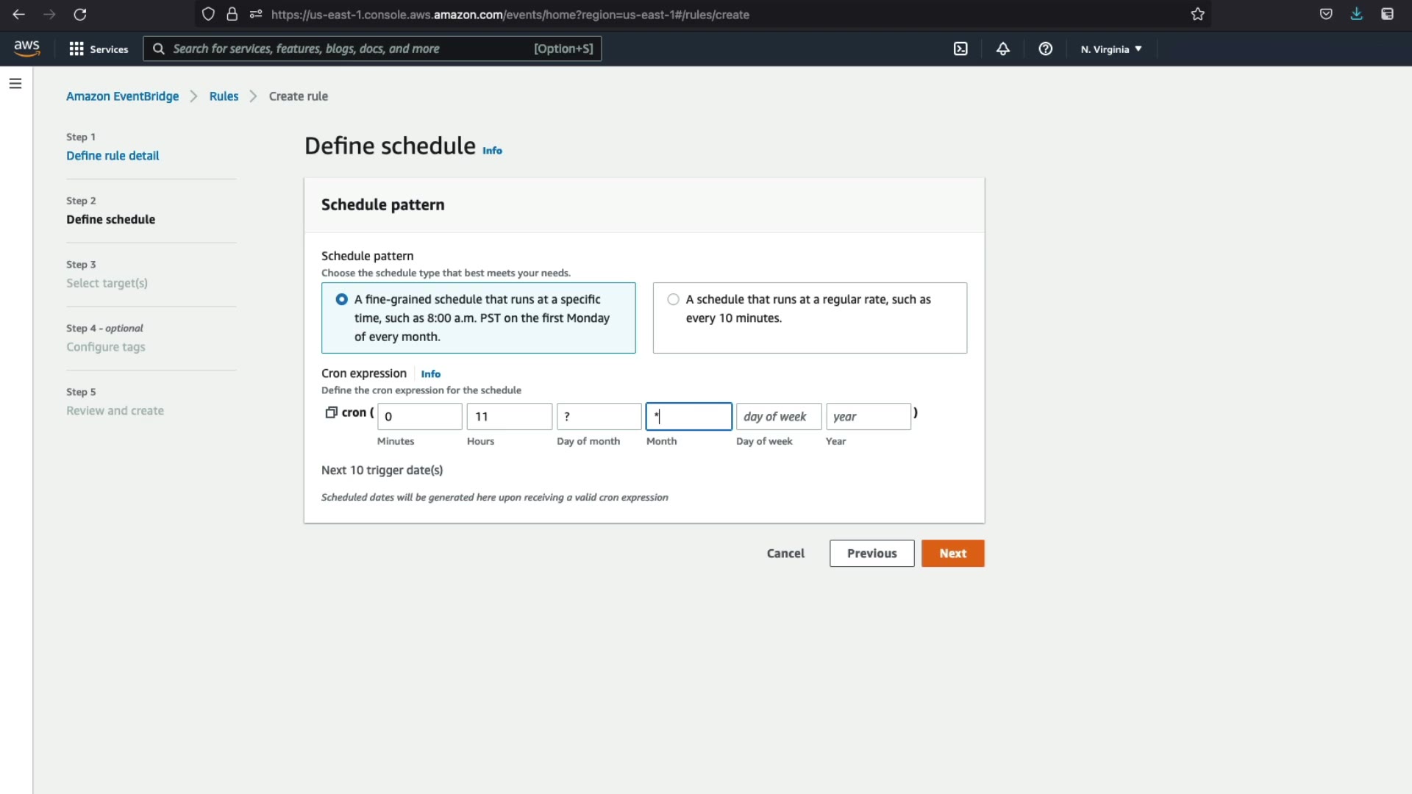Open the help question mark icon
The width and height of the screenshot is (1412, 794).
click(1045, 49)
